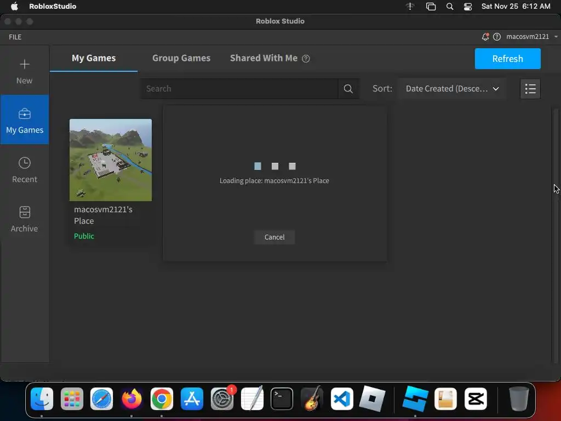Open Roblox player from the Dock

(x=372, y=399)
